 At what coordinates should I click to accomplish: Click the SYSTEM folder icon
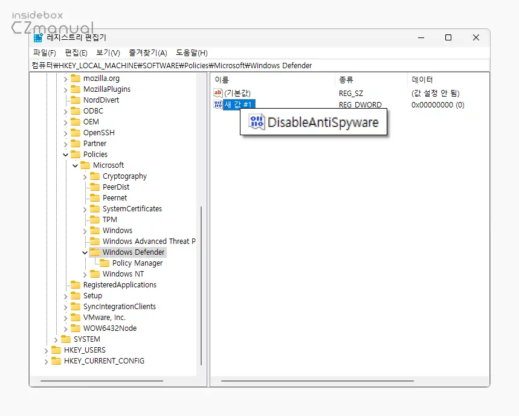point(66,339)
